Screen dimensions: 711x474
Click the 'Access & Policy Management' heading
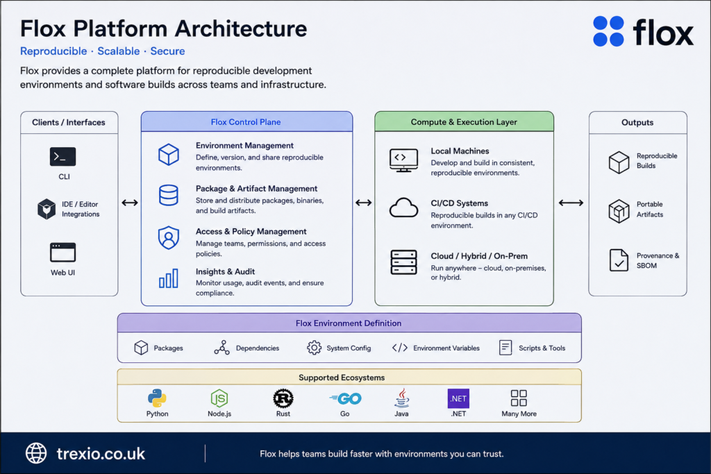pyautogui.click(x=251, y=232)
